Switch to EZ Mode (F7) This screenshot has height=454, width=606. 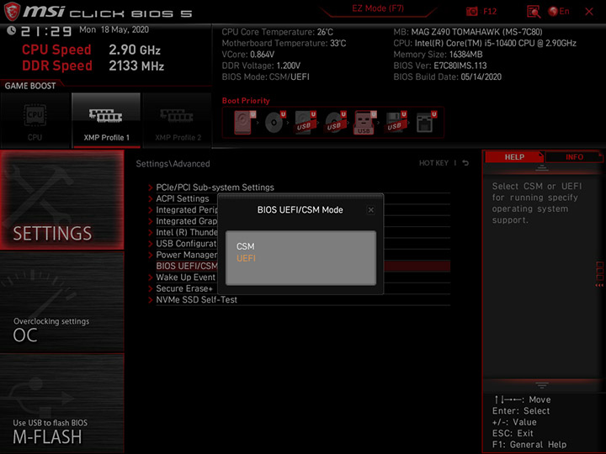378,8
